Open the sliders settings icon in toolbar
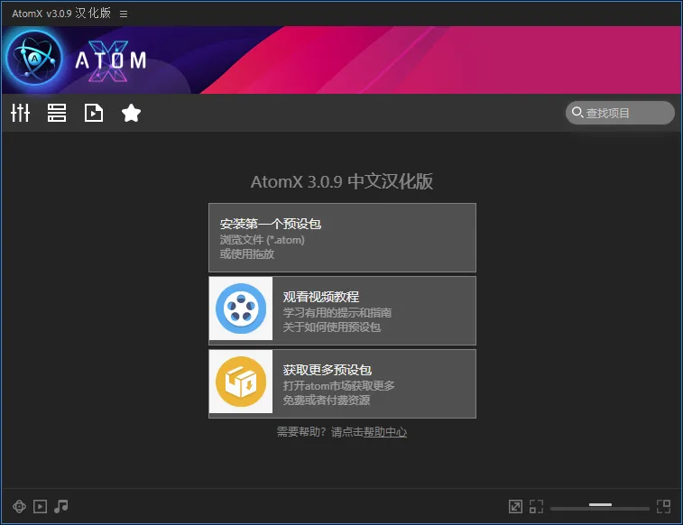This screenshot has width=683, height=525. tap(20, 113)
